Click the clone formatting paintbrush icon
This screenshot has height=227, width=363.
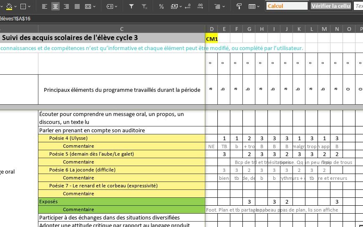(239, 7)
